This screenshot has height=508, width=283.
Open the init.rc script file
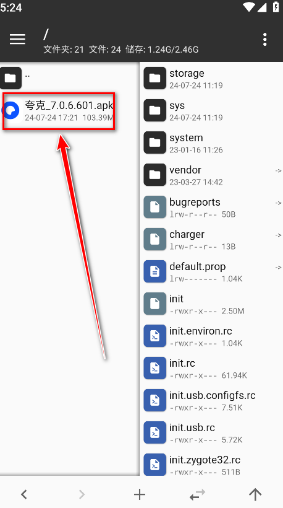click(x=211, y=369)
